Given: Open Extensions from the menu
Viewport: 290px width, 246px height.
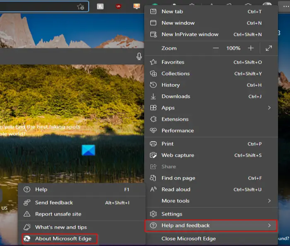Looking at the screenshot, I should click(211, 119).
